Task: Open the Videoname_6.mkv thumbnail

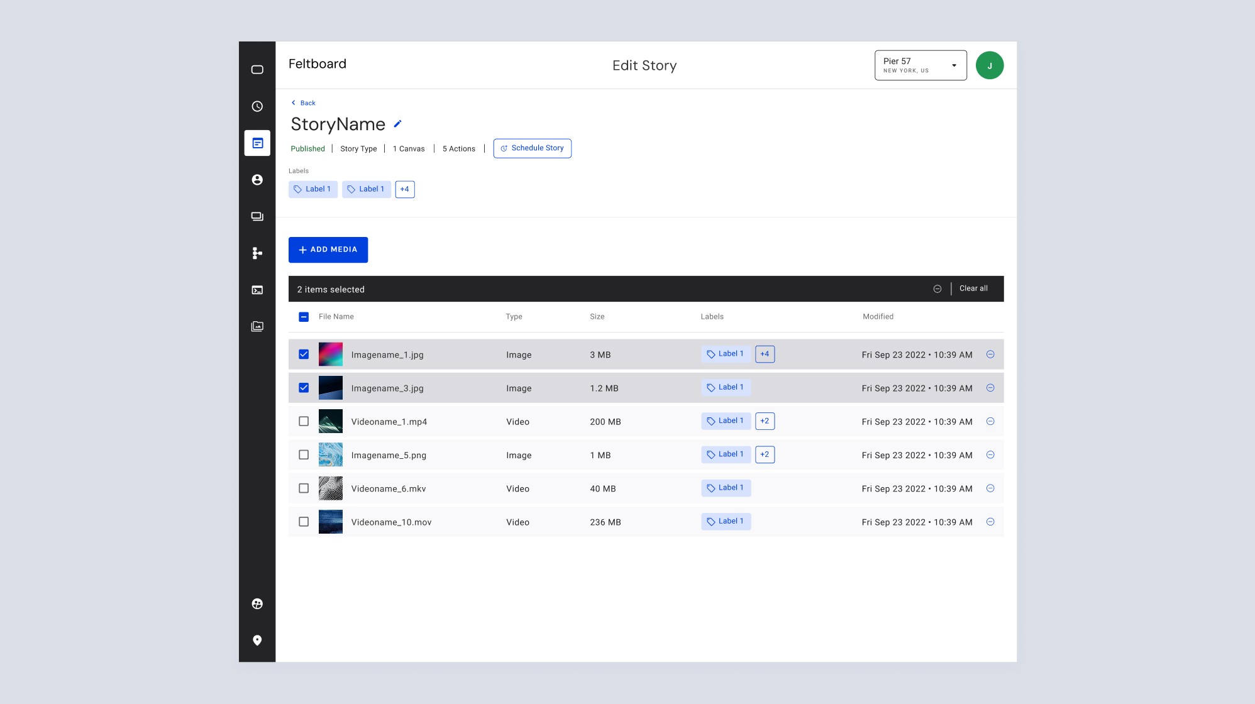Action: 331,488
